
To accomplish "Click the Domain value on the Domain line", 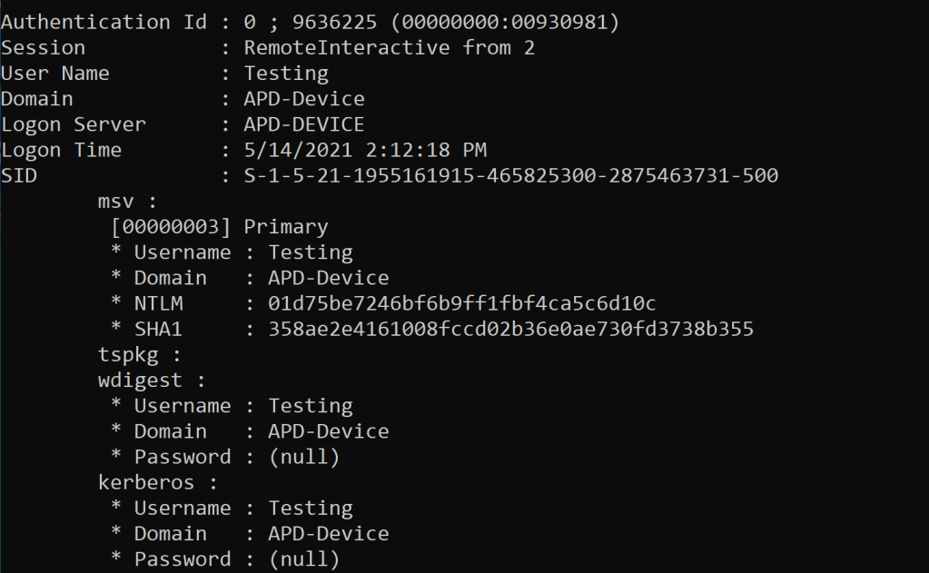I will click(x=304, y=99).
